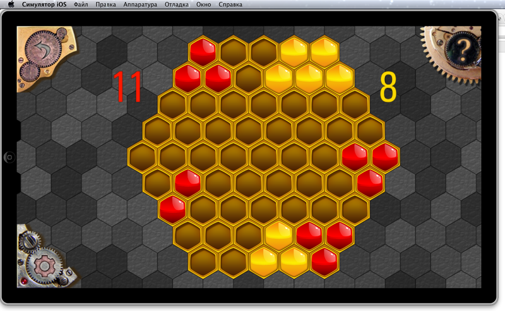Select the red gem in the top row
This screenshot has width=505, height=311.
point(203,52)
